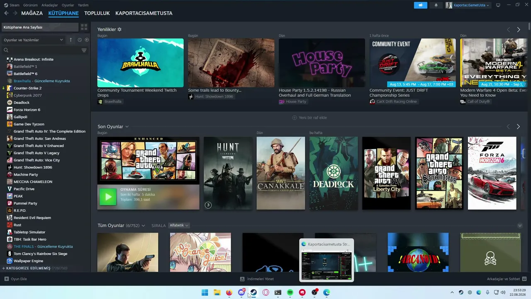Collapse the Tüm Oyunlar section with the double chevron
The height and width of the screenshot is (299, 531).
520,225
